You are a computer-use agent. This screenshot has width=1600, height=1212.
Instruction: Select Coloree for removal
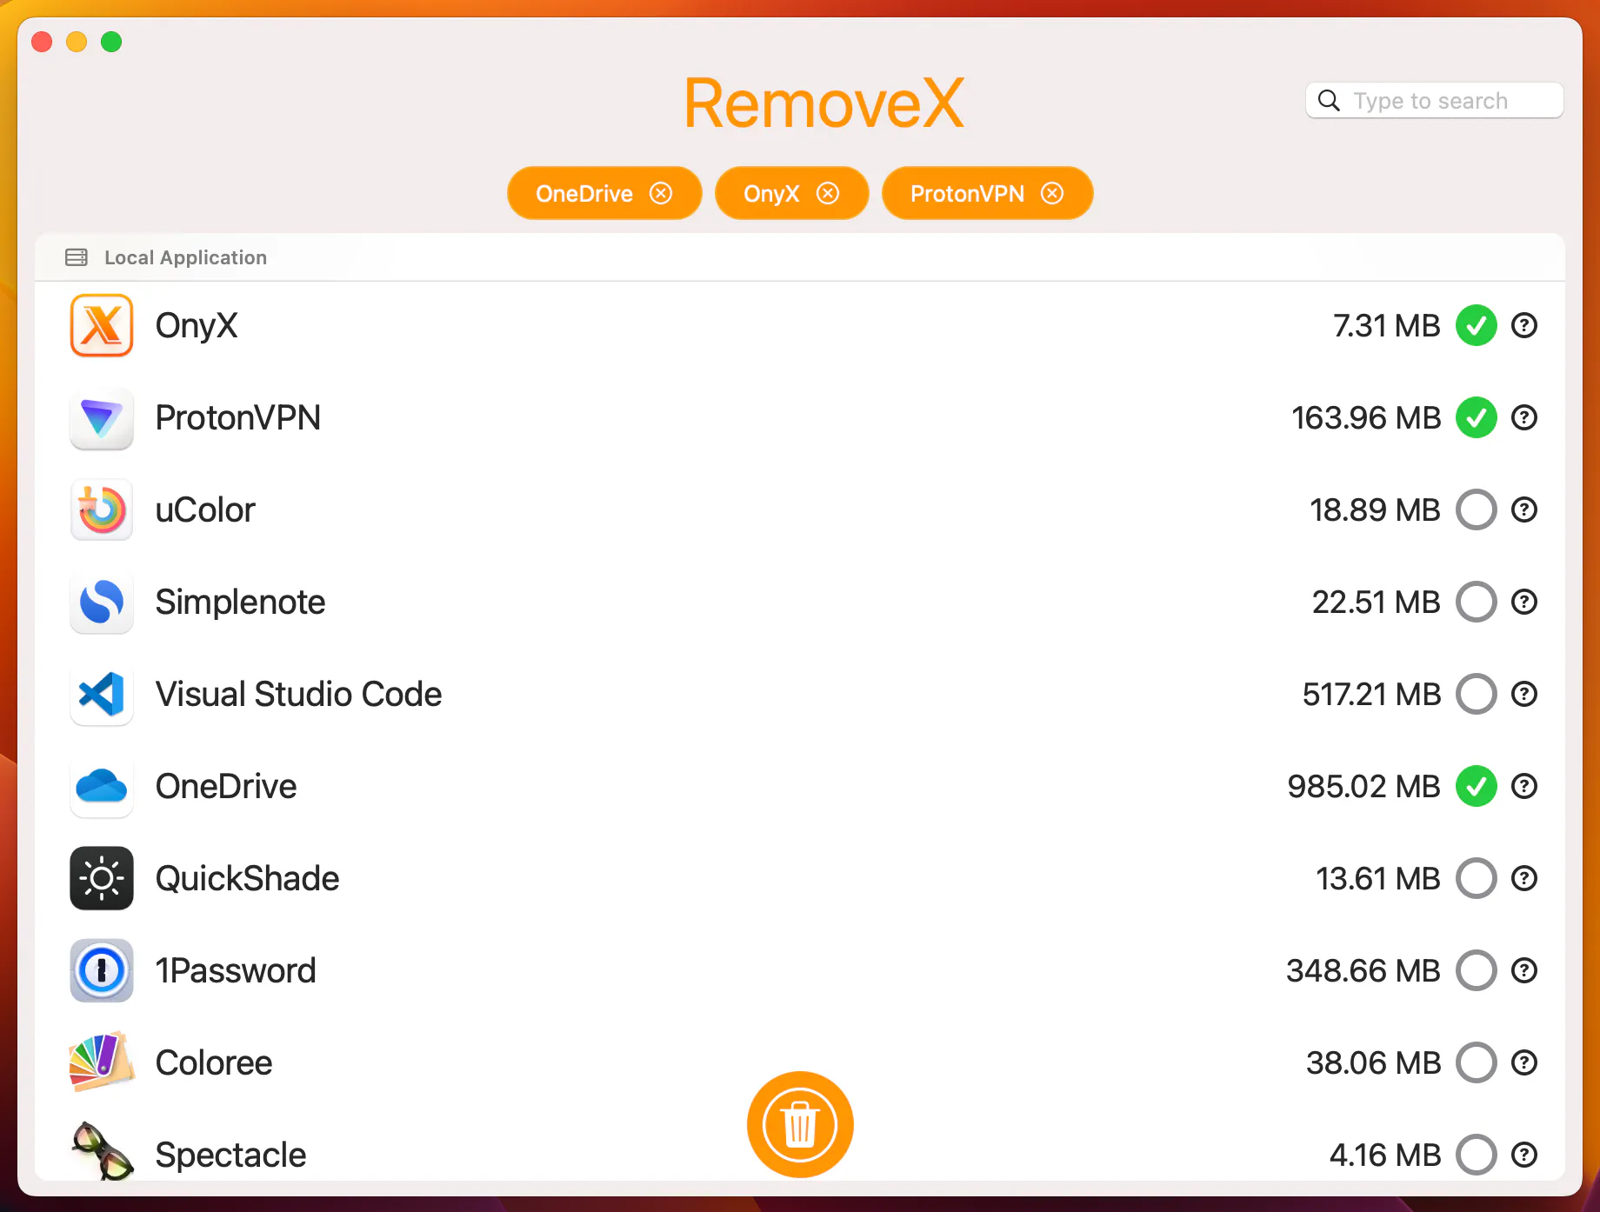pos(1477,1062)
